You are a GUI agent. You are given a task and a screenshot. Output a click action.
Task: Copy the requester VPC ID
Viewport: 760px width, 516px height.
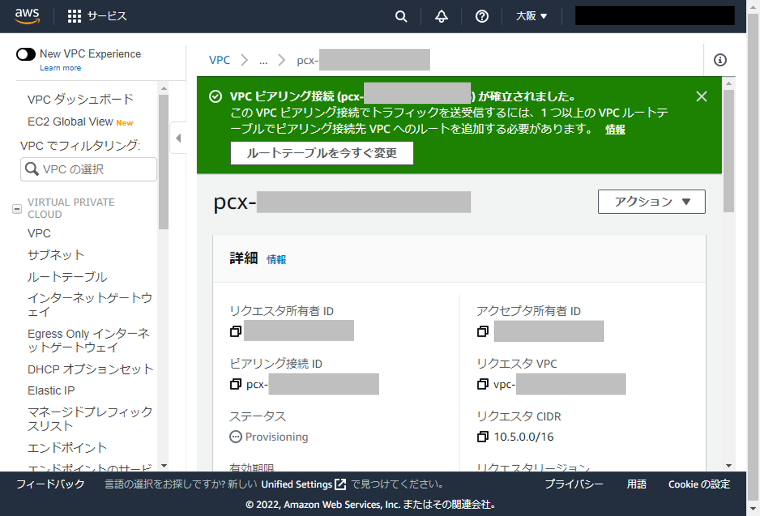tap(483, 384)
